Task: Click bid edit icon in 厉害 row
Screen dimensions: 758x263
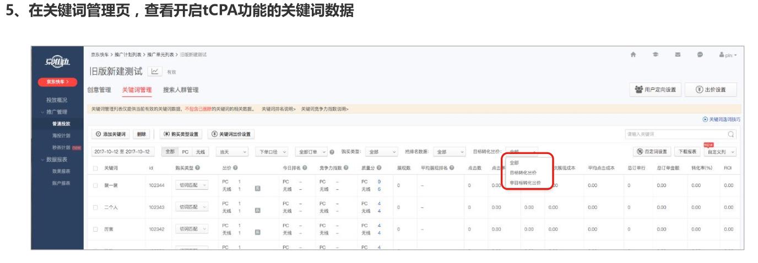Action: click(x=257, y=232)
